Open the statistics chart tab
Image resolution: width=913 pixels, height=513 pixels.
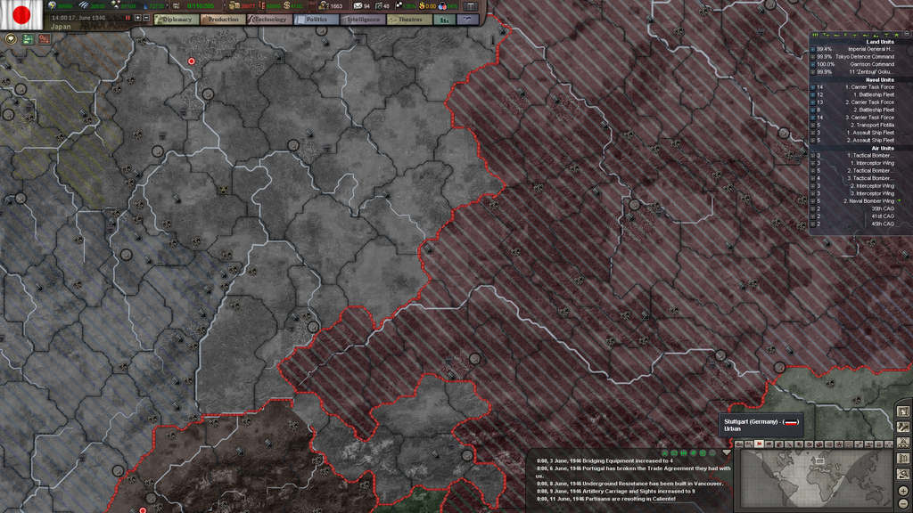pyautogui.click(x=444, y=20)
